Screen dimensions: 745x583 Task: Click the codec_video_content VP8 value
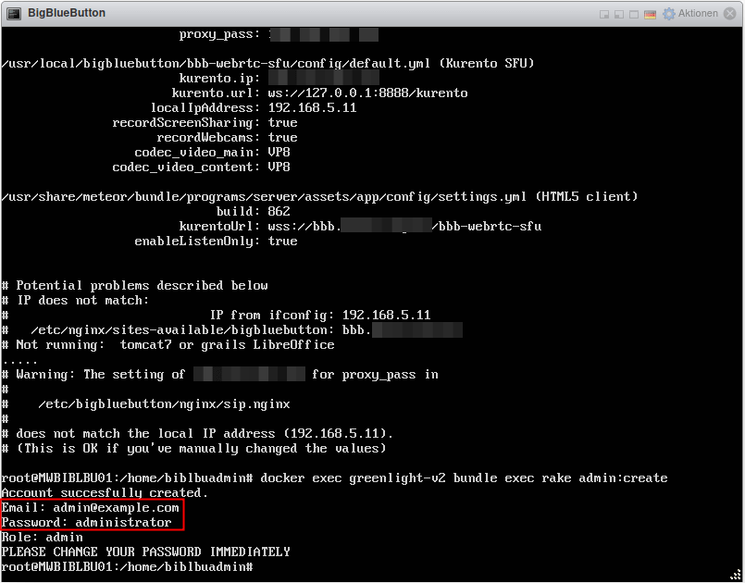click(x=279, y=167)
